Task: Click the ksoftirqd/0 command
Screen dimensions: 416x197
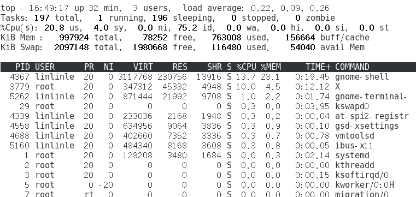Action: click(x=362, y=175)
